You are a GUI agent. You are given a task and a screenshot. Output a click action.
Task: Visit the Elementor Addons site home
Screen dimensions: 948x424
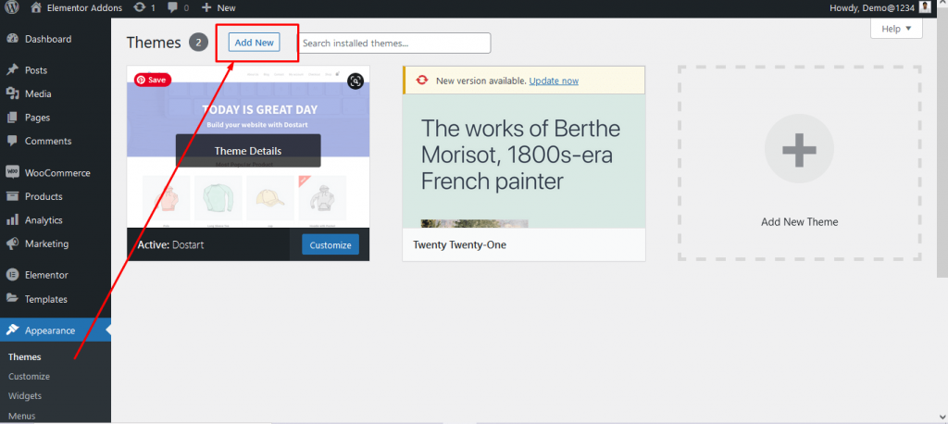[x=76, y=7]
